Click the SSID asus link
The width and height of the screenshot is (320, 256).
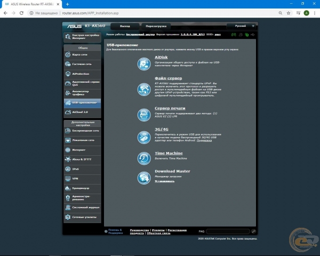coord(218,35)
